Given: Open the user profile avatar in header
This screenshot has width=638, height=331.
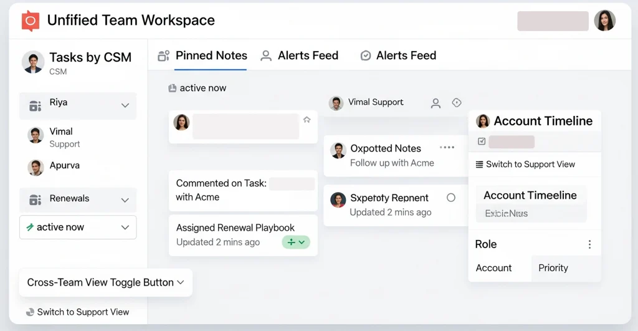Looking at the screenshot, I should pyautogui.click(x=604, y=21).
